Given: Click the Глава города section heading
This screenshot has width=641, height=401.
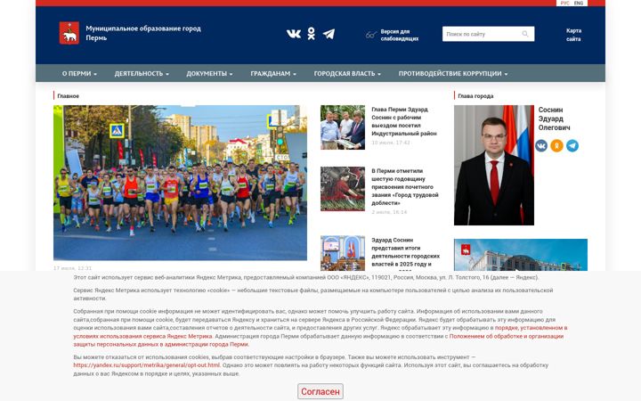Looking at the screenshot, I should pyautogui.click(x=475, y=95).
